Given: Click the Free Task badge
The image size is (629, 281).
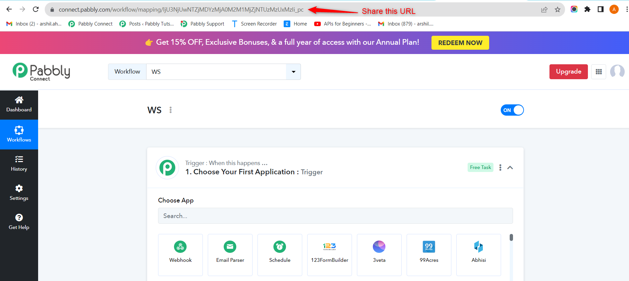Looking at the screenshot, I should [x=481, y=167].
